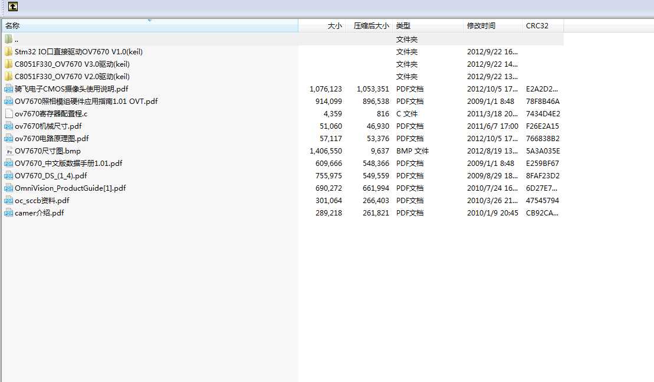Screen dimensions: 654x382
Task: Click folder name Stm32 IO口直接驱动OV7670 V1.0(keil)
Action: coord(79,52)
